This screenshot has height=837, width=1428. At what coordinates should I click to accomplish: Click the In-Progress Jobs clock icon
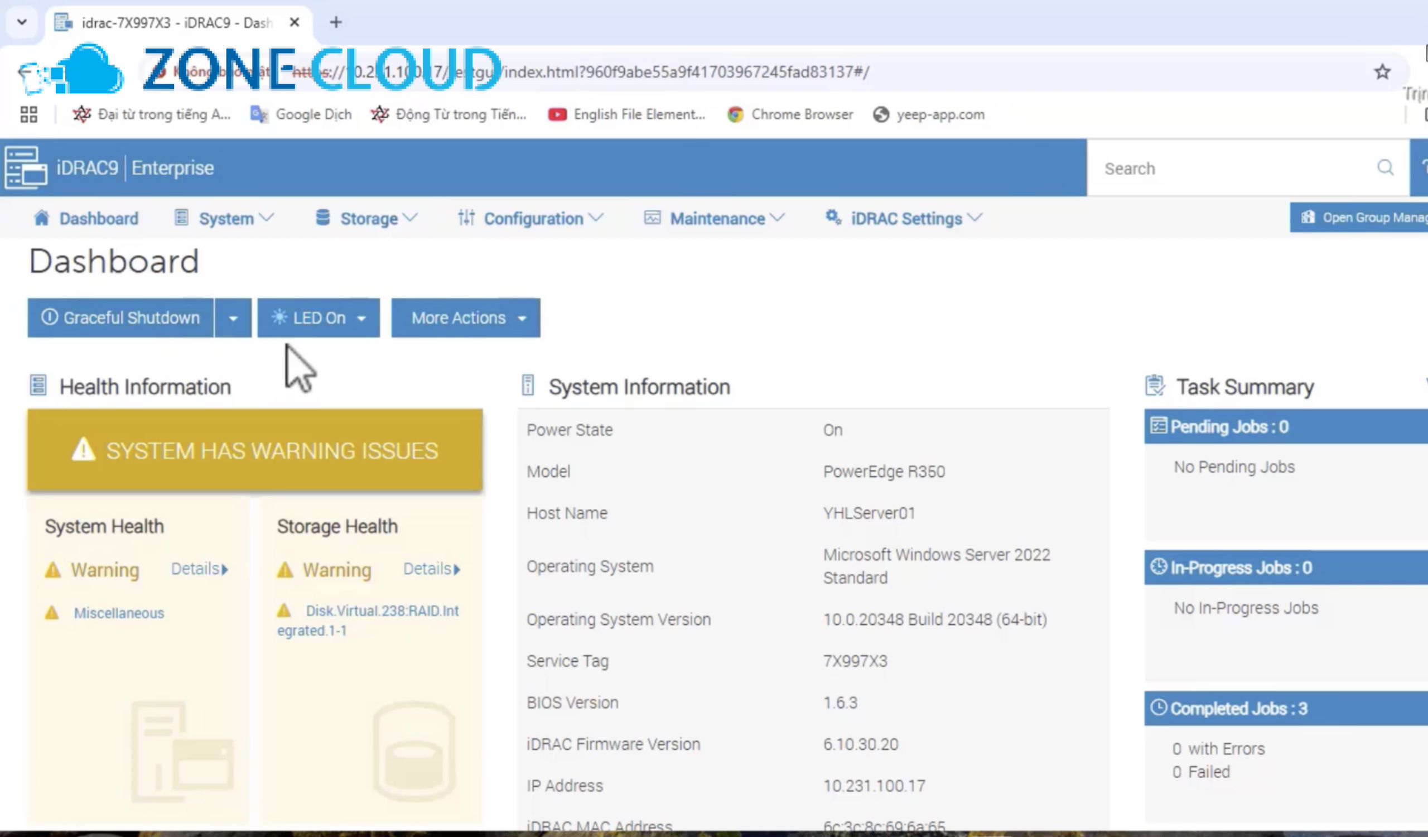click(x=1158, y=567)
